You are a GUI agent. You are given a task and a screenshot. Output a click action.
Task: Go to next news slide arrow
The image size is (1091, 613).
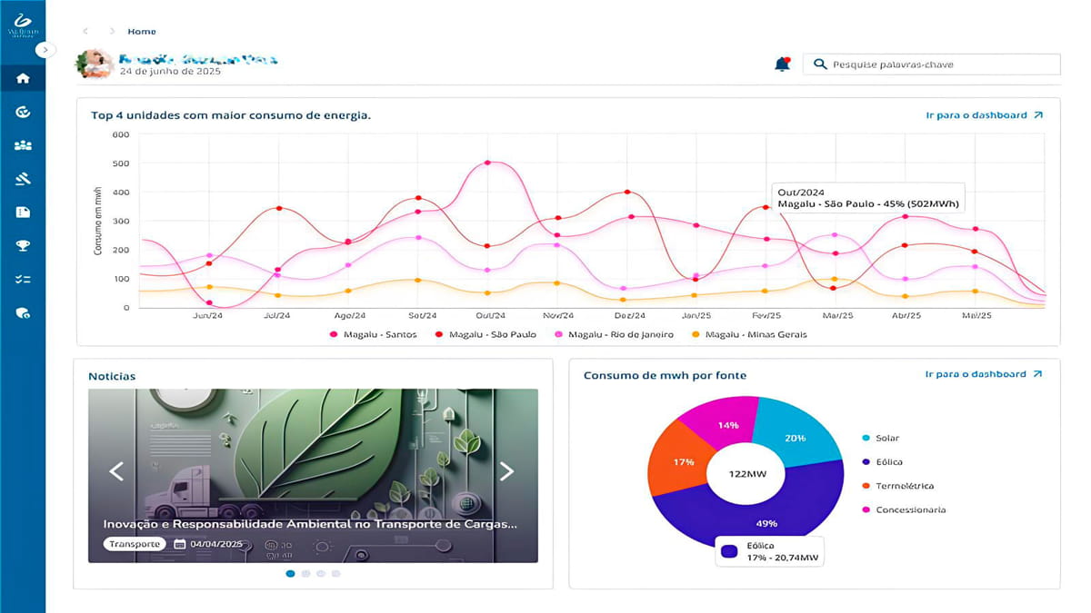coord(506,470)
